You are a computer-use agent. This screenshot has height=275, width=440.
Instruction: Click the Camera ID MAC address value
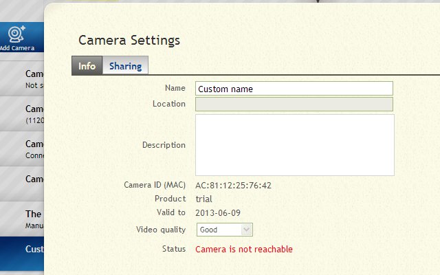[233, 186]
